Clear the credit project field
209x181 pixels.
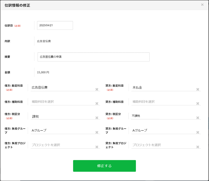(198, 147)
